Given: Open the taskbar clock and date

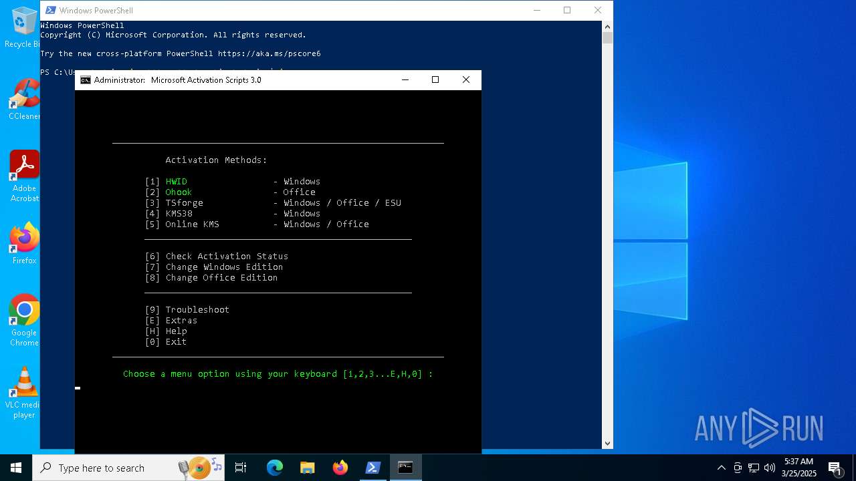Looking at the screenshot, I should tap(799, 468).
